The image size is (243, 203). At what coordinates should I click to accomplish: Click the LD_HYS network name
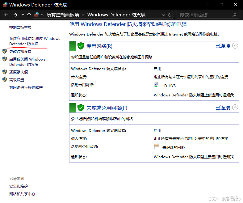(x=169, y=86)
